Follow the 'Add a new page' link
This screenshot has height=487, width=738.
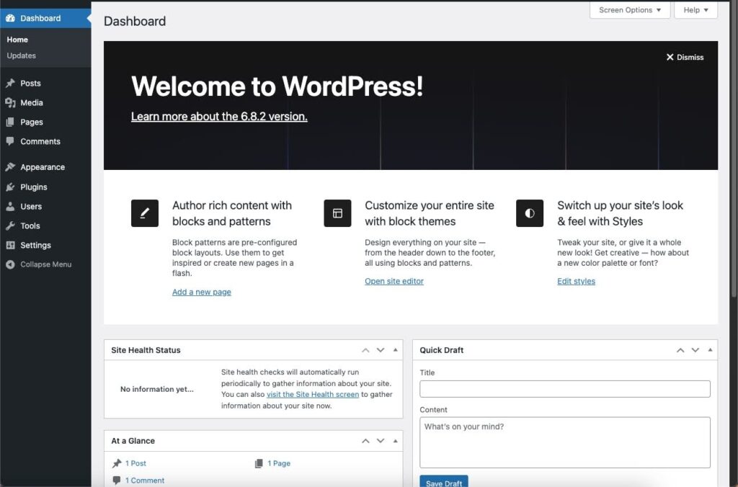click(x=201, y=292)
